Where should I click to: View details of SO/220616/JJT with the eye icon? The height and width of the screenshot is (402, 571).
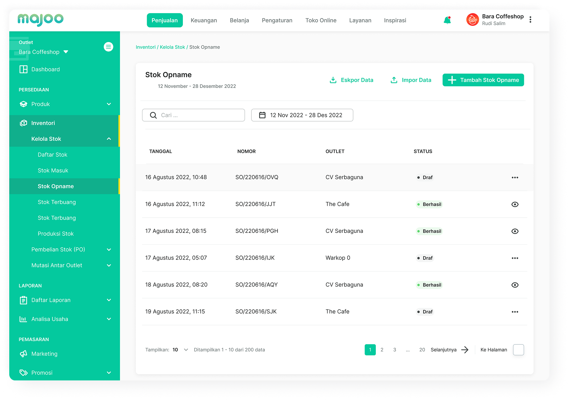(515, 205)
